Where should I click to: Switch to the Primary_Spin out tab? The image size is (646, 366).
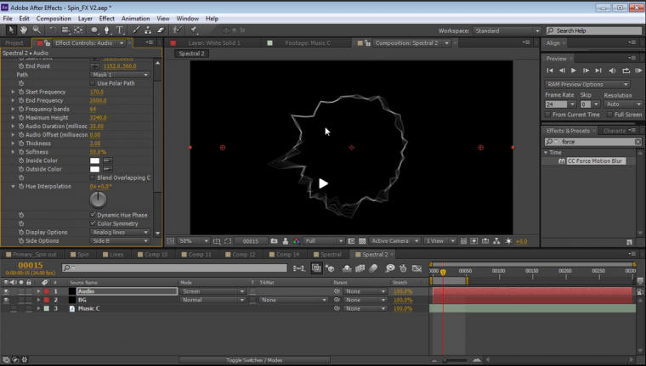34,254
